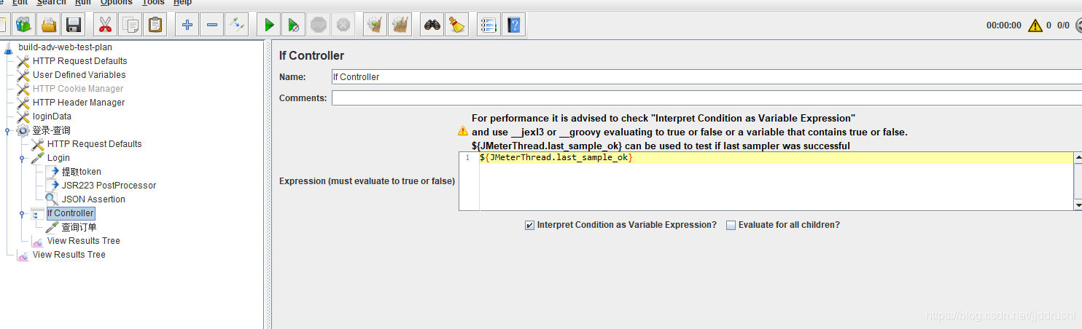Screen dimensions: 1082x329
Task: Select top-level HTTP Request Defaults element
Action: [79, 61]
